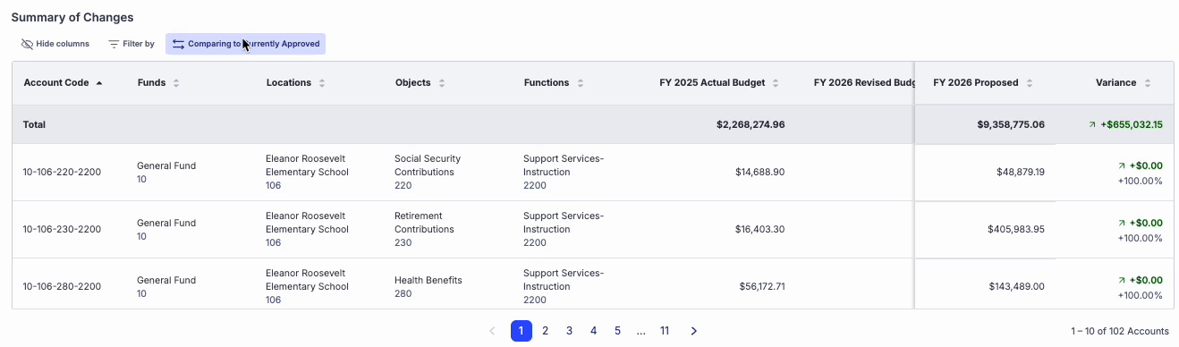This screenshot has width=1179, height=347.
Task: Sort by FY 2026 Proposed column
Action: coord(1030,83)
